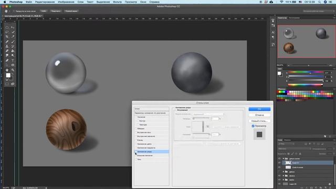Collapse the top expanded layer group
This screenshot has width=336, height=189.
[283, 159]
